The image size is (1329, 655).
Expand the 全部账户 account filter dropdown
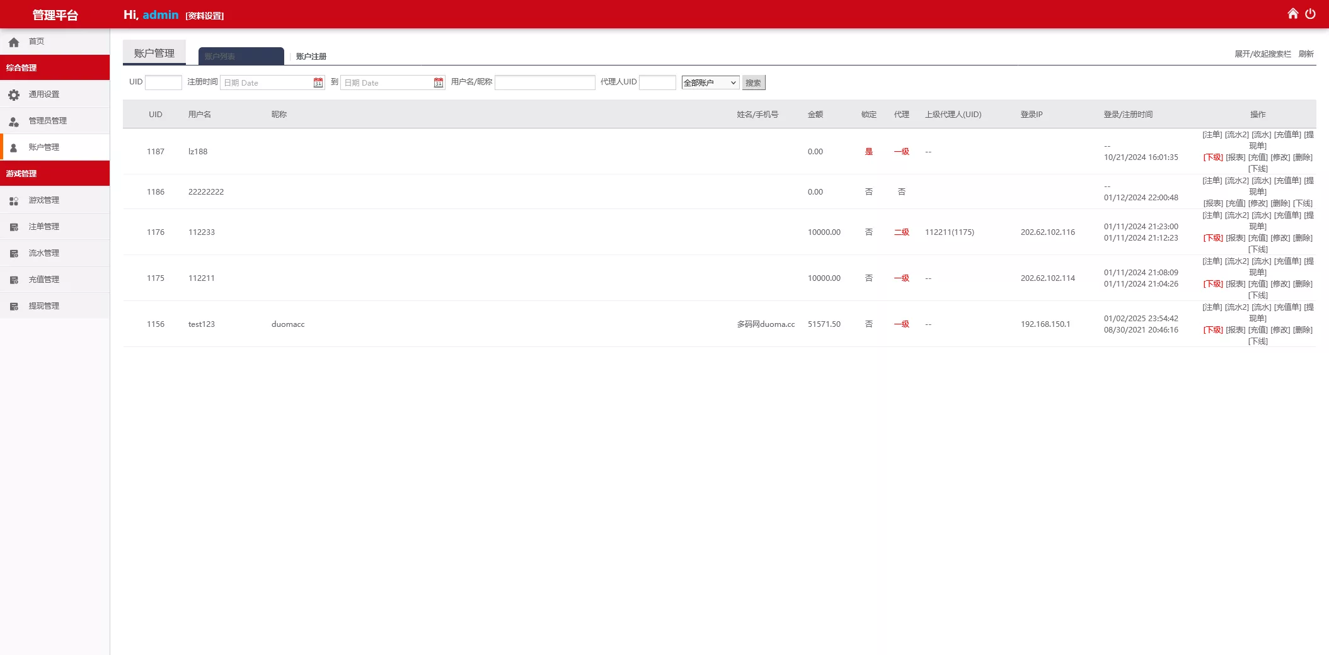click(710, 83)
